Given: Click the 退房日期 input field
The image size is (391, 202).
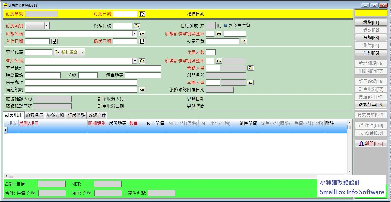Looking at the screenshot, I should 125,41.
